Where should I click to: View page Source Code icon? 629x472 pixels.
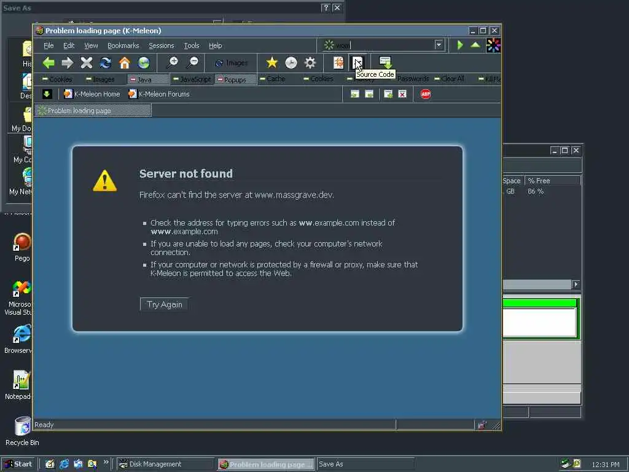pos(357,63)
